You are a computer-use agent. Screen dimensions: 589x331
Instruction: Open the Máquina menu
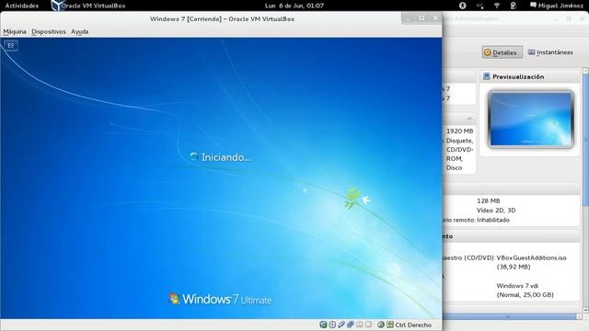coord(15,31)
